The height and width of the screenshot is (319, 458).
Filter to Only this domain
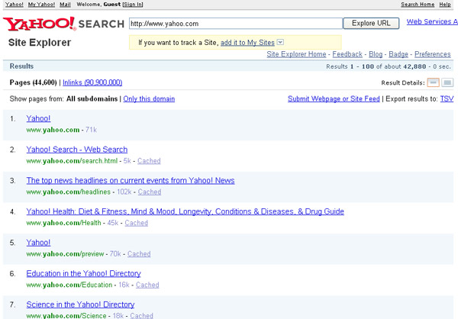coord(149,99)
